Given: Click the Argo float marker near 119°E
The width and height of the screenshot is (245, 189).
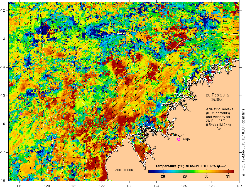Looking at the screenshot, I should (x=21, y=113).
